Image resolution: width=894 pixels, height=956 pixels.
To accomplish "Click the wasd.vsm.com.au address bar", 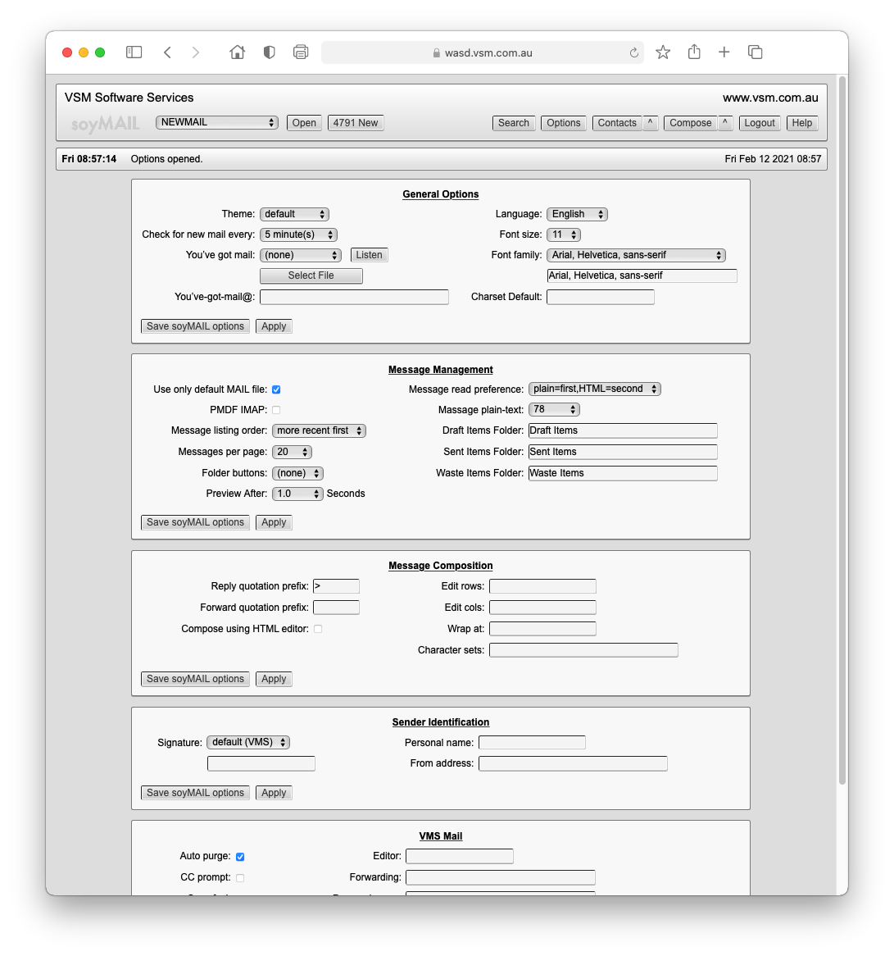I will tap(482, 53).
